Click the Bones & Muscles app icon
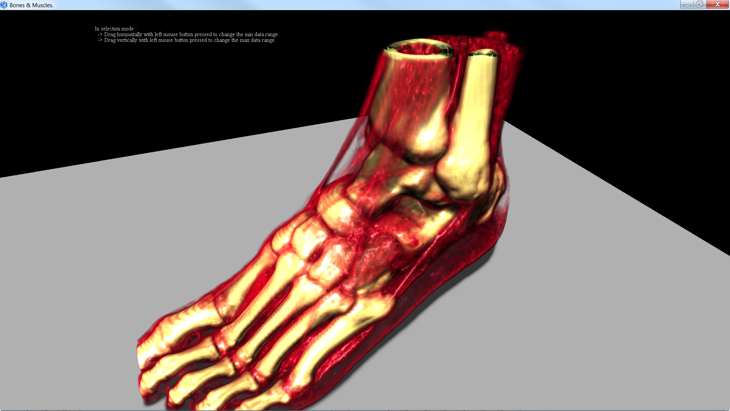Viewport: 730px width, 411px height. click(4, 5)
